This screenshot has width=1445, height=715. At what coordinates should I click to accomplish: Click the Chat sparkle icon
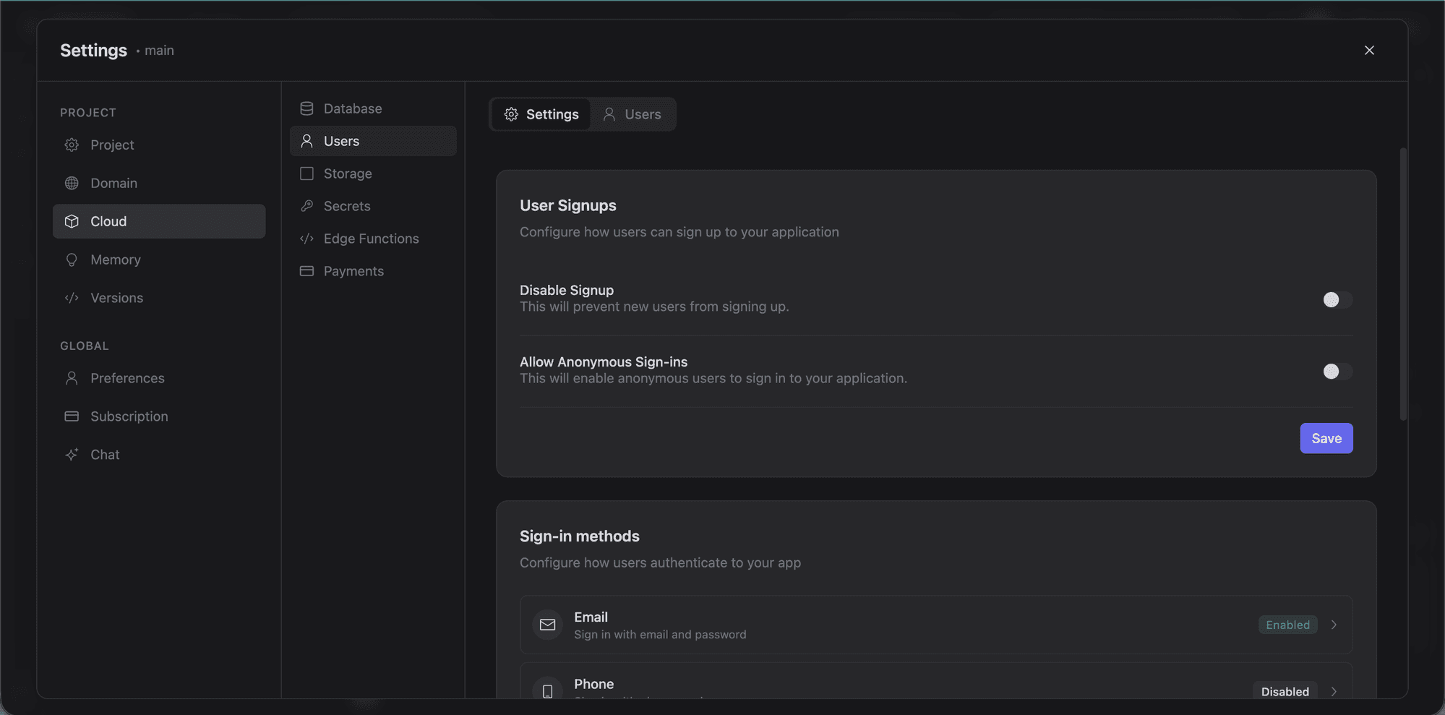72,455
